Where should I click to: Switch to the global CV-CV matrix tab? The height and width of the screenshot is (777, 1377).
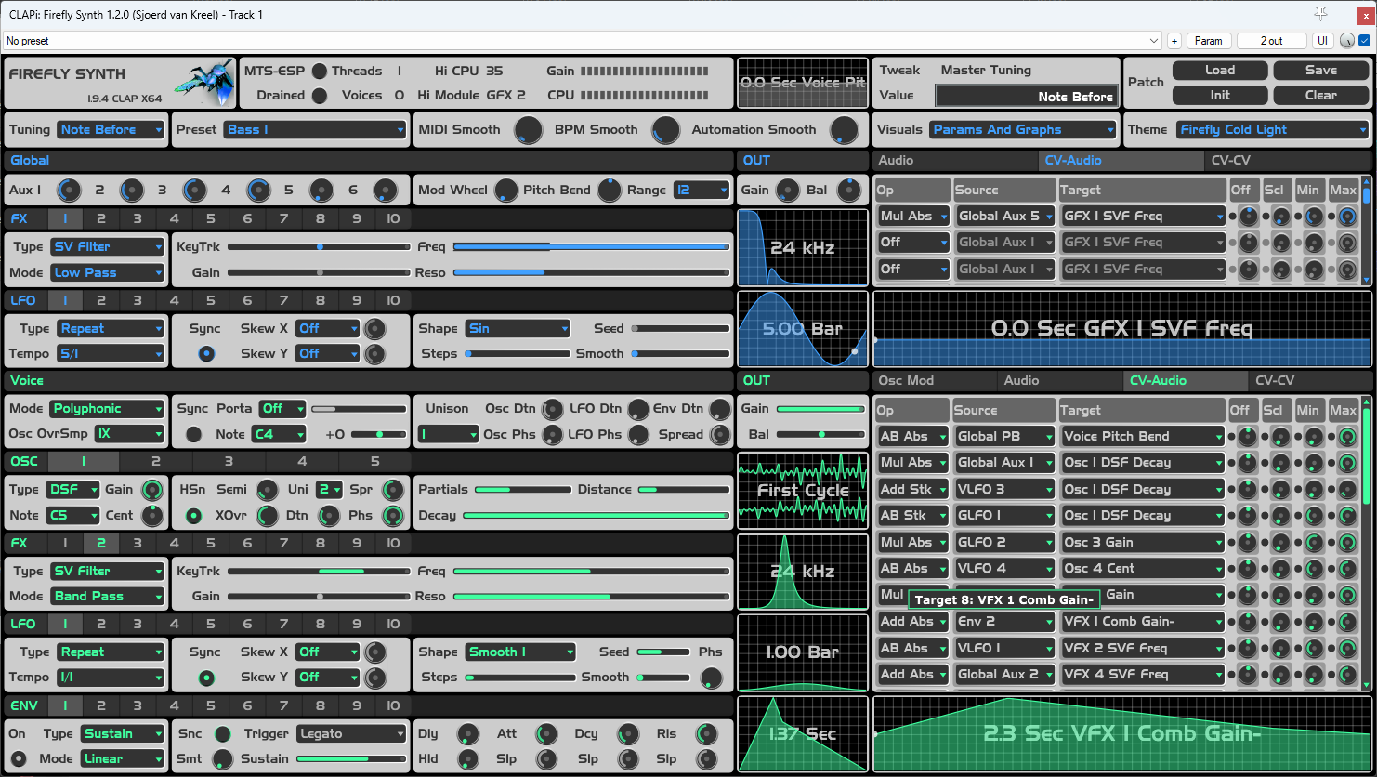(1288, 161)
